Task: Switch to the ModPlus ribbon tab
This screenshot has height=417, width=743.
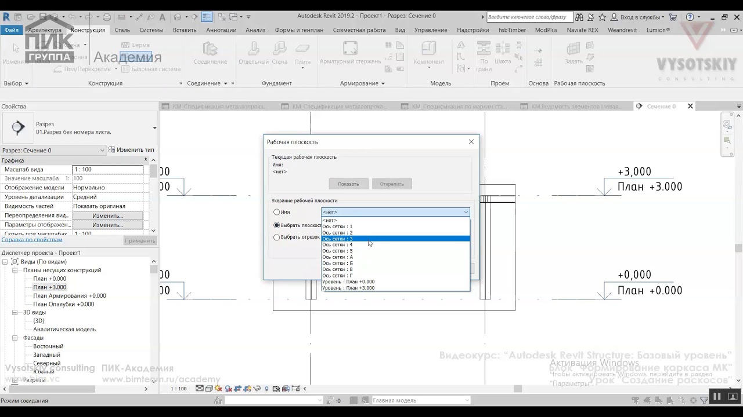Action: pos(546,30)
